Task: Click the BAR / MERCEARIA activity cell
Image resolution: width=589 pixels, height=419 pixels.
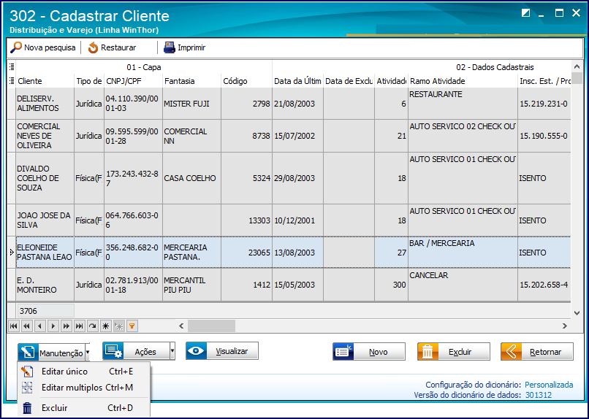Action: (463, 253)
